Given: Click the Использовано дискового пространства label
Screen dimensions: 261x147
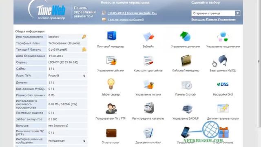Looking at the screenshot, I should 27,104.
